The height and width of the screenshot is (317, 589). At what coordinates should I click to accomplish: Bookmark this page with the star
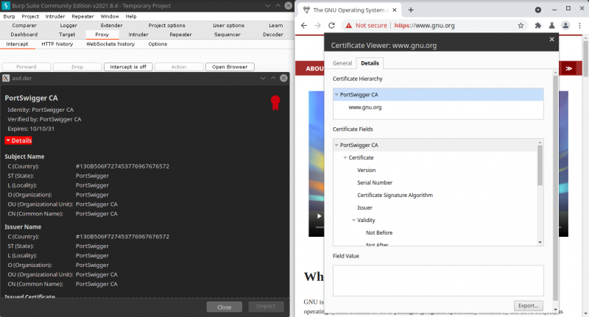(x=521, y=25)
